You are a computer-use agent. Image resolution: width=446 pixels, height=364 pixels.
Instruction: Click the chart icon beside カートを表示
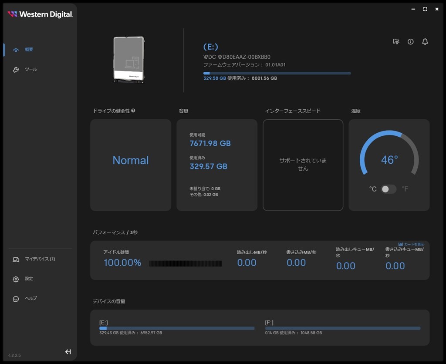[x=401, y=244]
